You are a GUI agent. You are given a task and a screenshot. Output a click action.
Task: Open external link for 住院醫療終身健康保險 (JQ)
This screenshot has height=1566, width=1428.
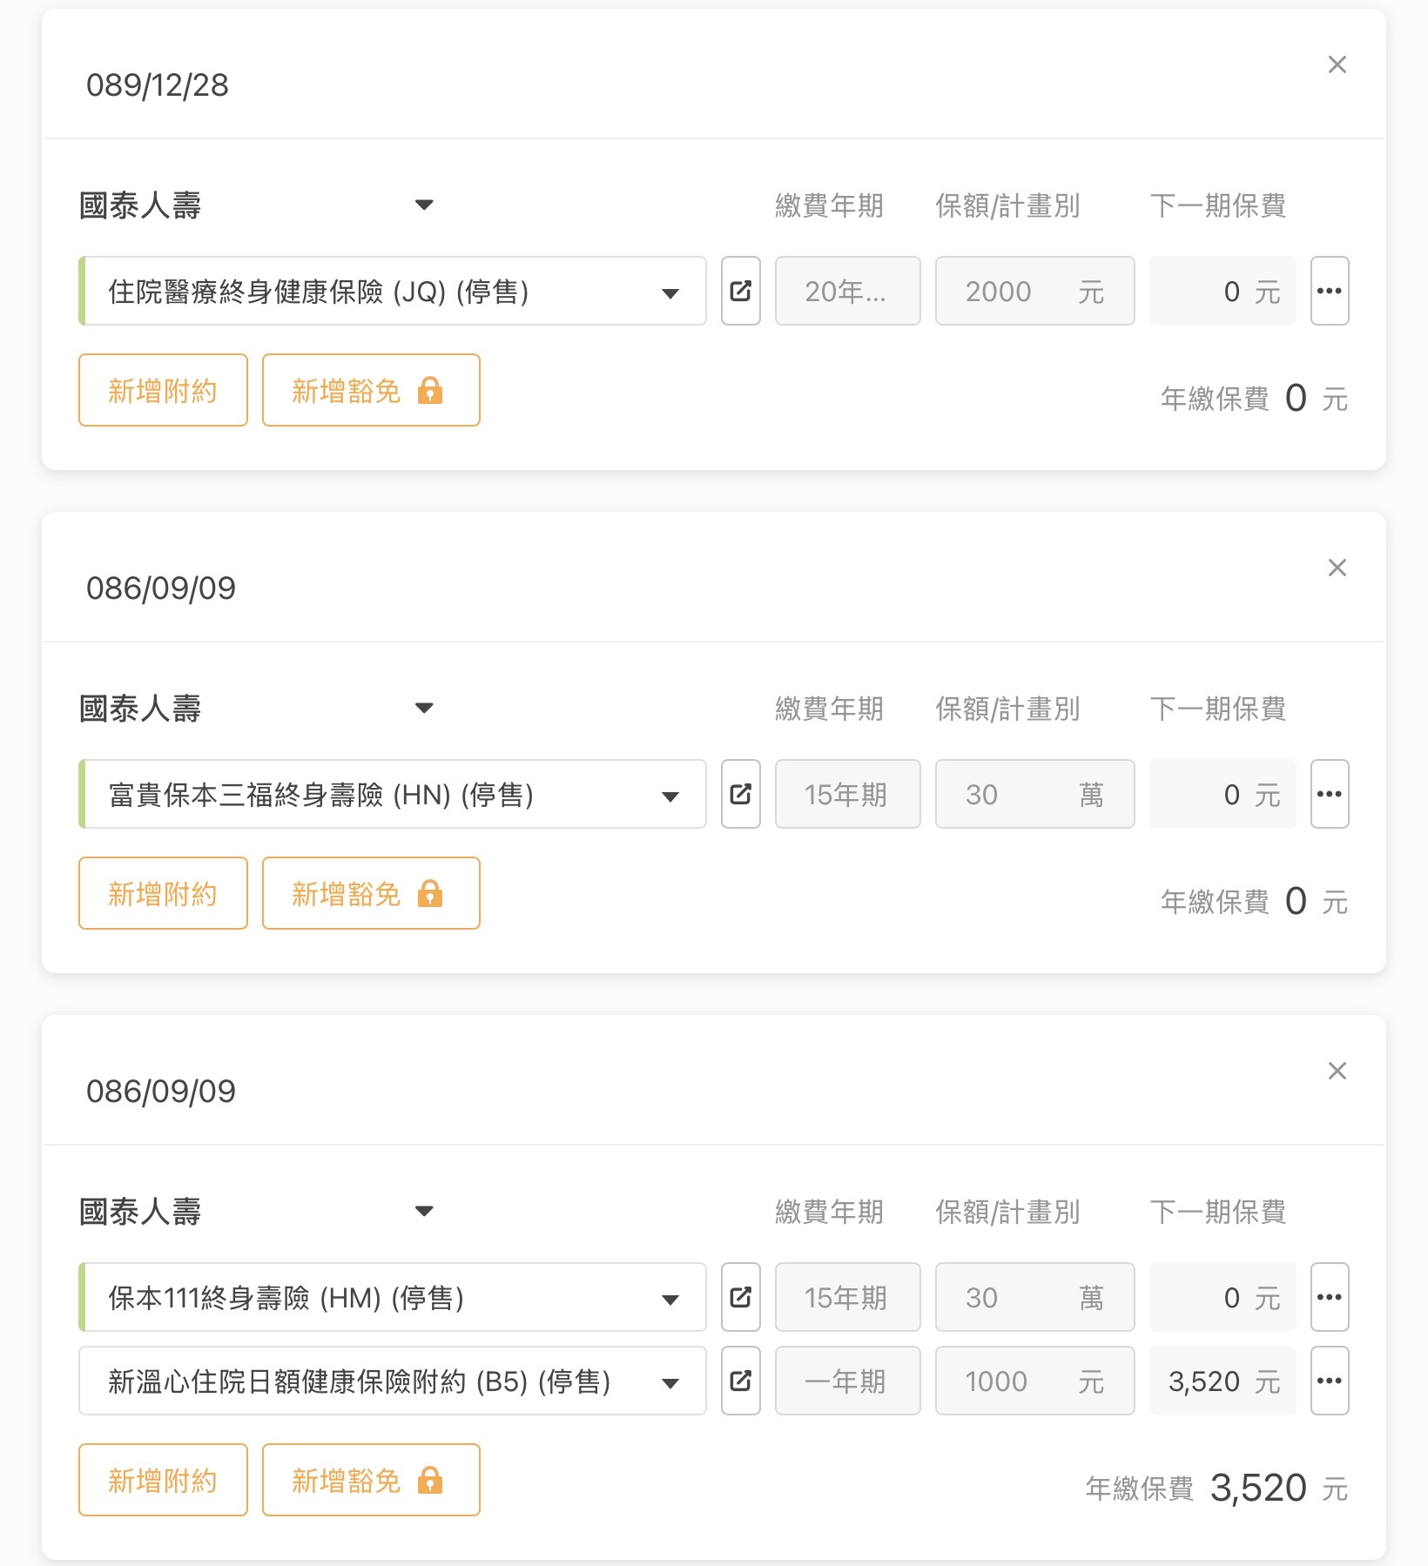click(740, 291)
